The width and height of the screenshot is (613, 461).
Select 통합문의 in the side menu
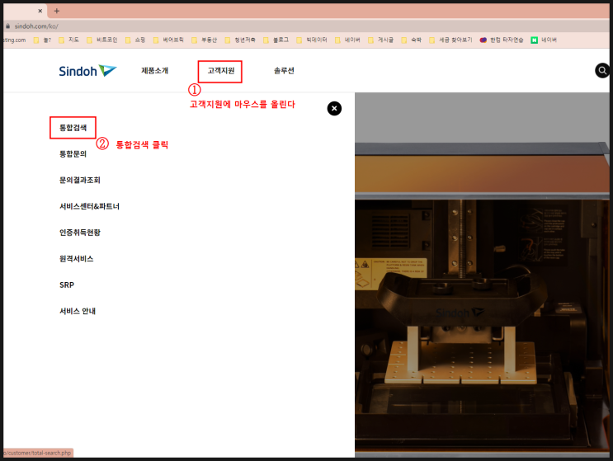coord(73,154)
